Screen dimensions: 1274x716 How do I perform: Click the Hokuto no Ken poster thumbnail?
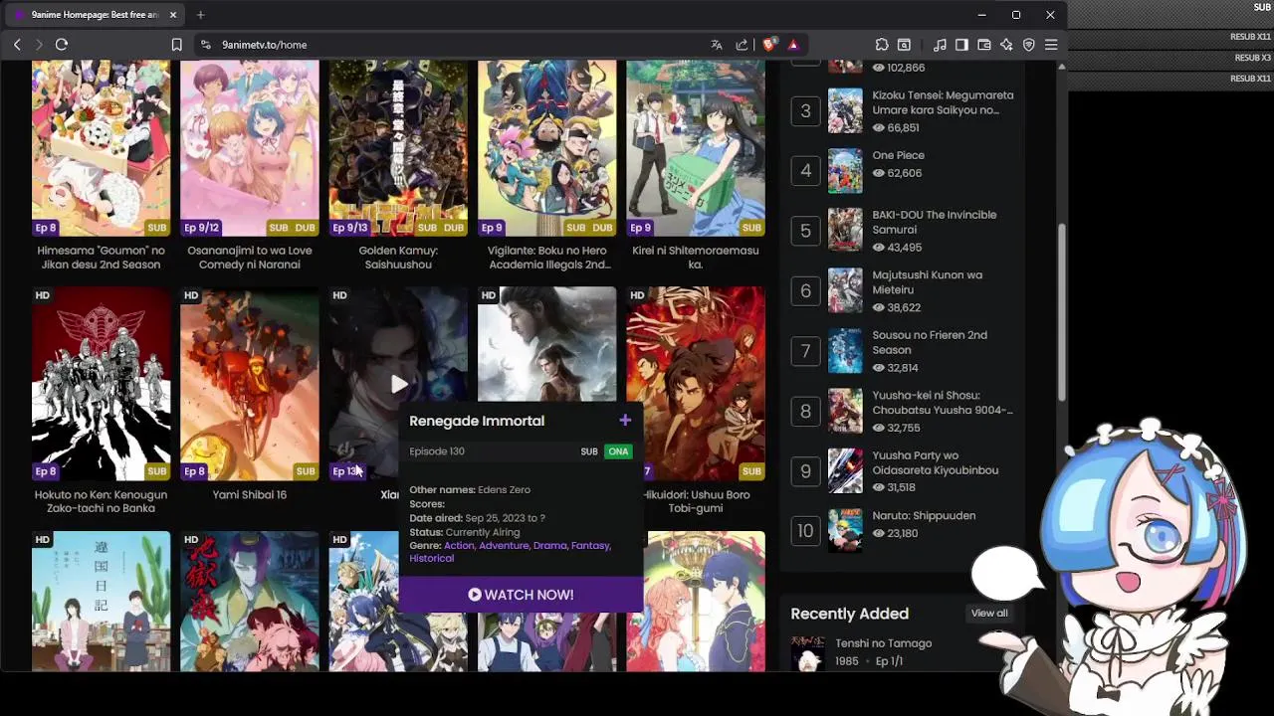point(101,383)
